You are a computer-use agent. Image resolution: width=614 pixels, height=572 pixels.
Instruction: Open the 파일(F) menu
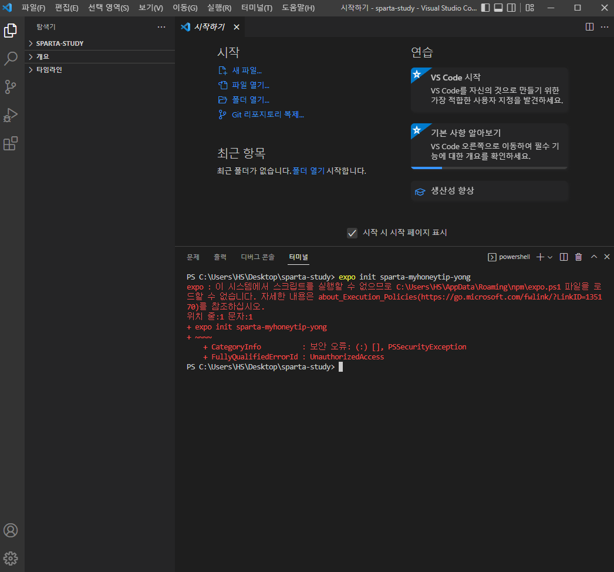tap(33, 8)
